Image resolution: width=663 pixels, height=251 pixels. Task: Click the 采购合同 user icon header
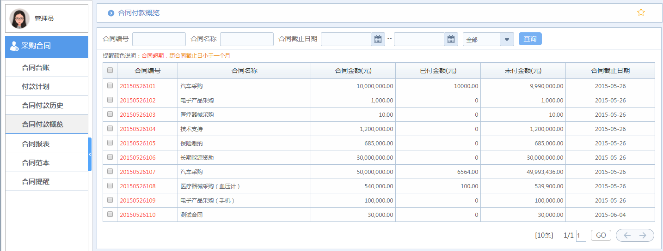(x=14, y=46)
